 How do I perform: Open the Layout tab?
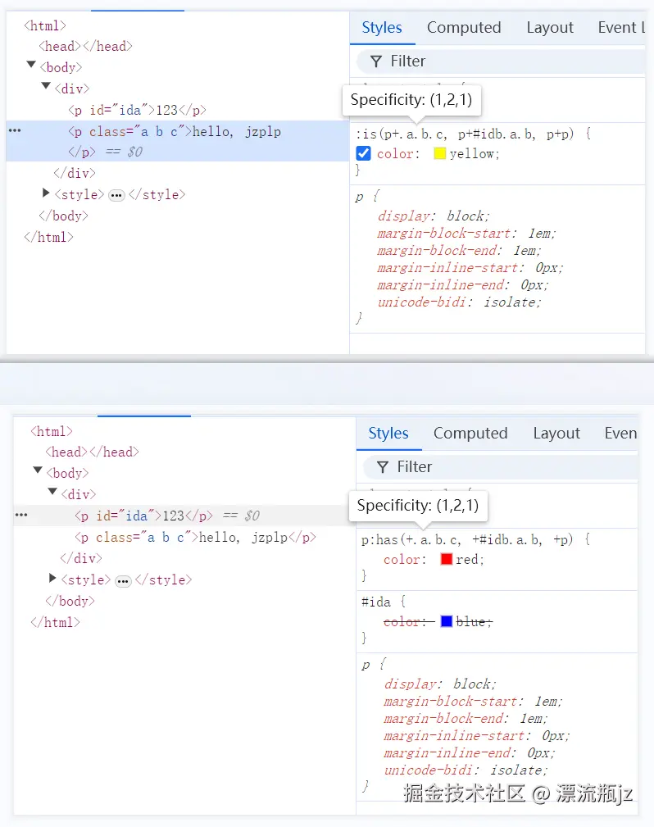pyautogui.click(x=549, y=27)
